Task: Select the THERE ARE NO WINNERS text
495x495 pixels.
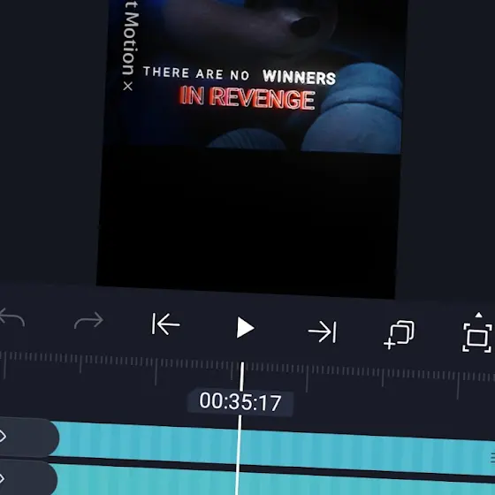Action: (x=240, y=75)
